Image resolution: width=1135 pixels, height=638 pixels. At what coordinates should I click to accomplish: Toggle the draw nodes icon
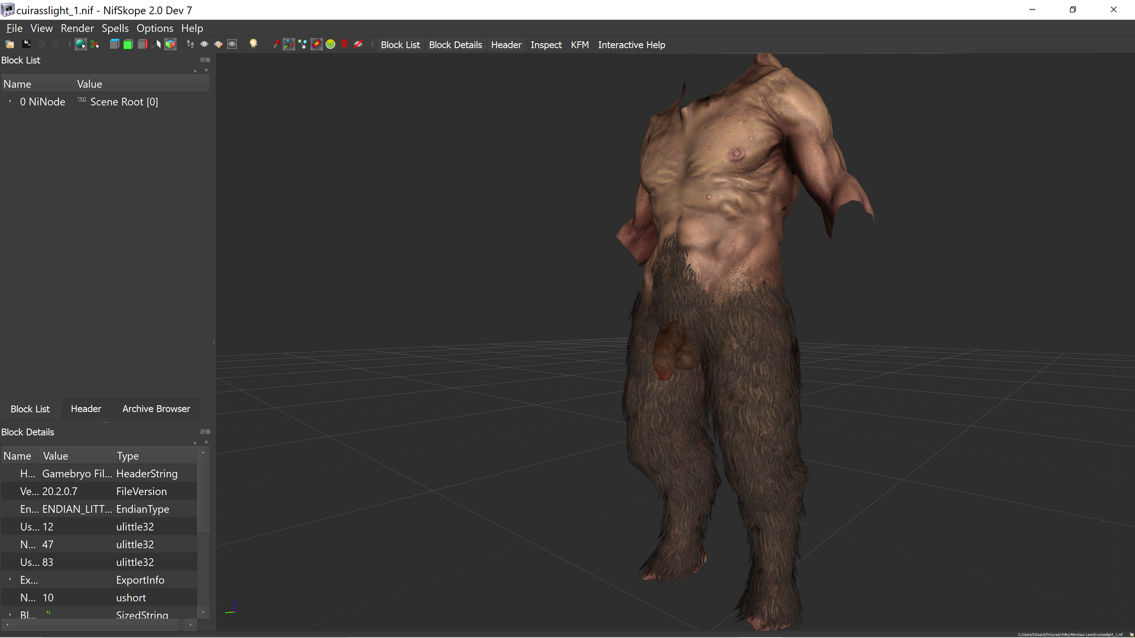303,44
